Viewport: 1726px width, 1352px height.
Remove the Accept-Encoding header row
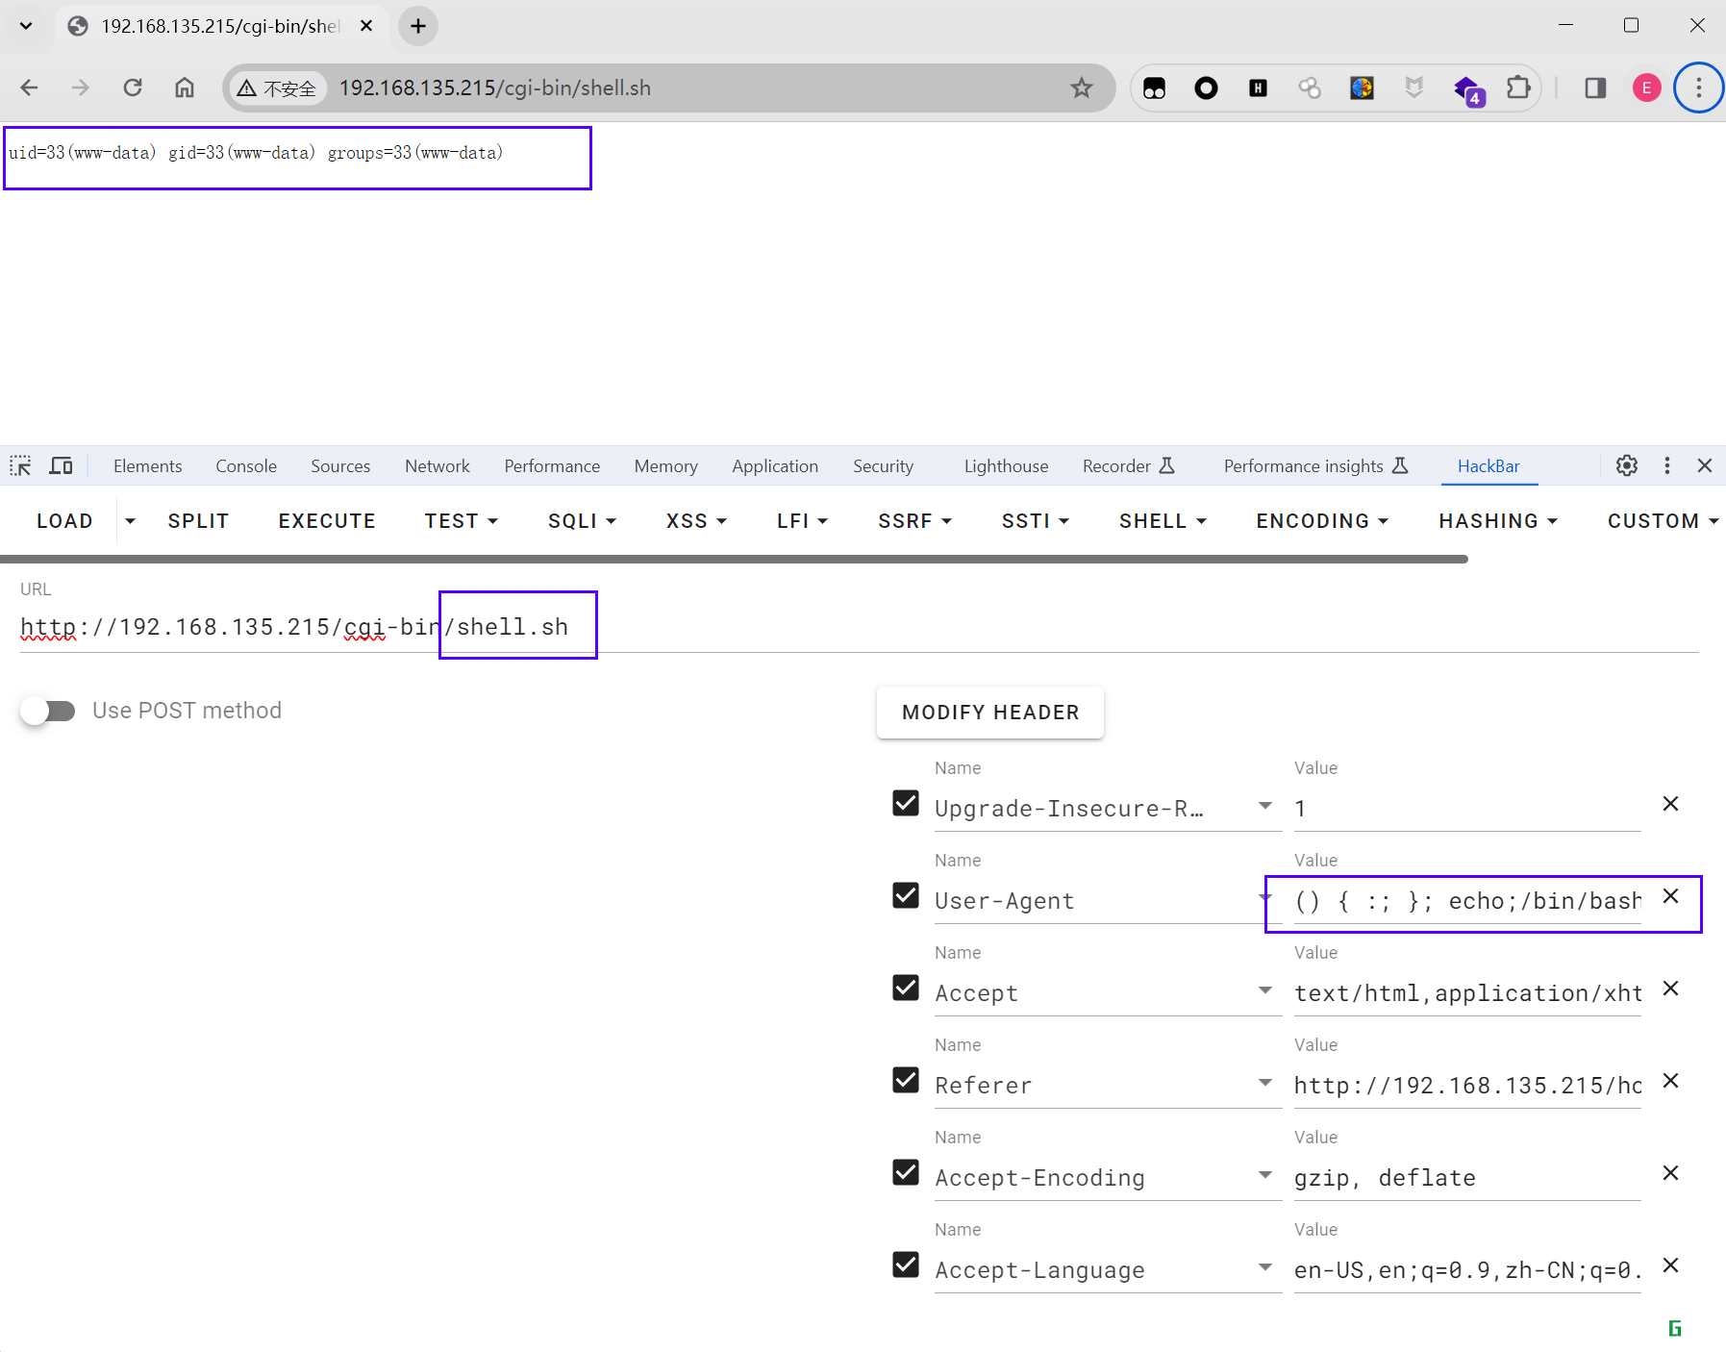(1671, 1173)
